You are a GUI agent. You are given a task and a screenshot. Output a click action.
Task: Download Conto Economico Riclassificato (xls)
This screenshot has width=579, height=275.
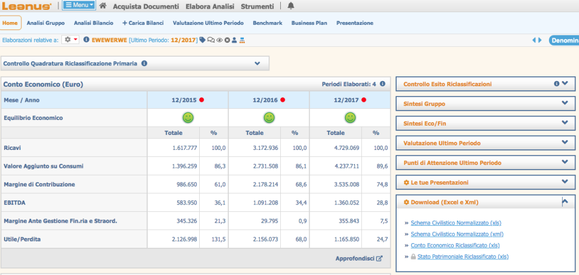point(455,245)
